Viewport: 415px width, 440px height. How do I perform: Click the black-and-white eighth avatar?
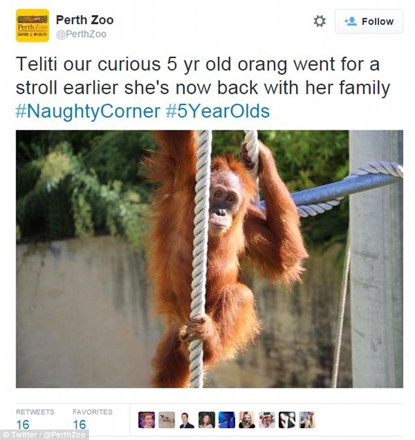tap(287, 420)
